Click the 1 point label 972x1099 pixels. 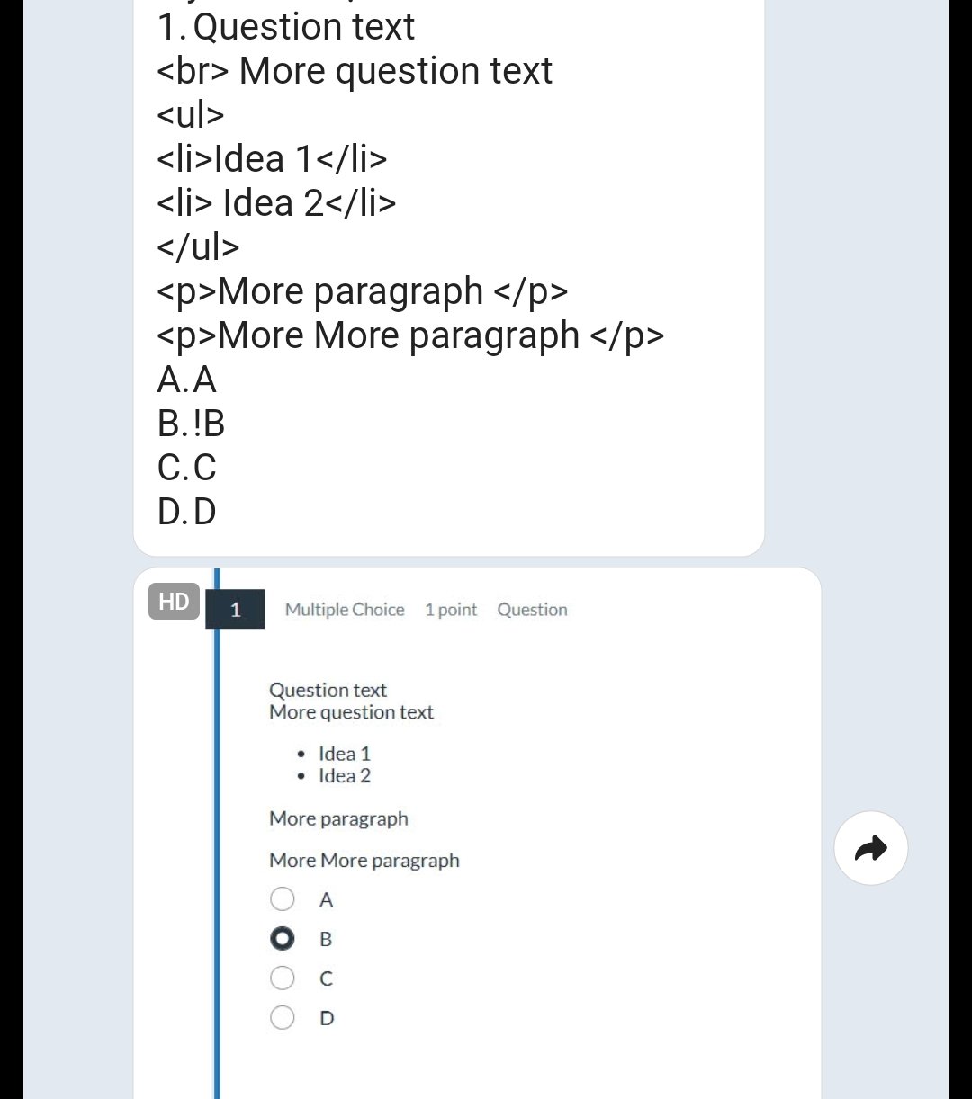click(451, 609)
